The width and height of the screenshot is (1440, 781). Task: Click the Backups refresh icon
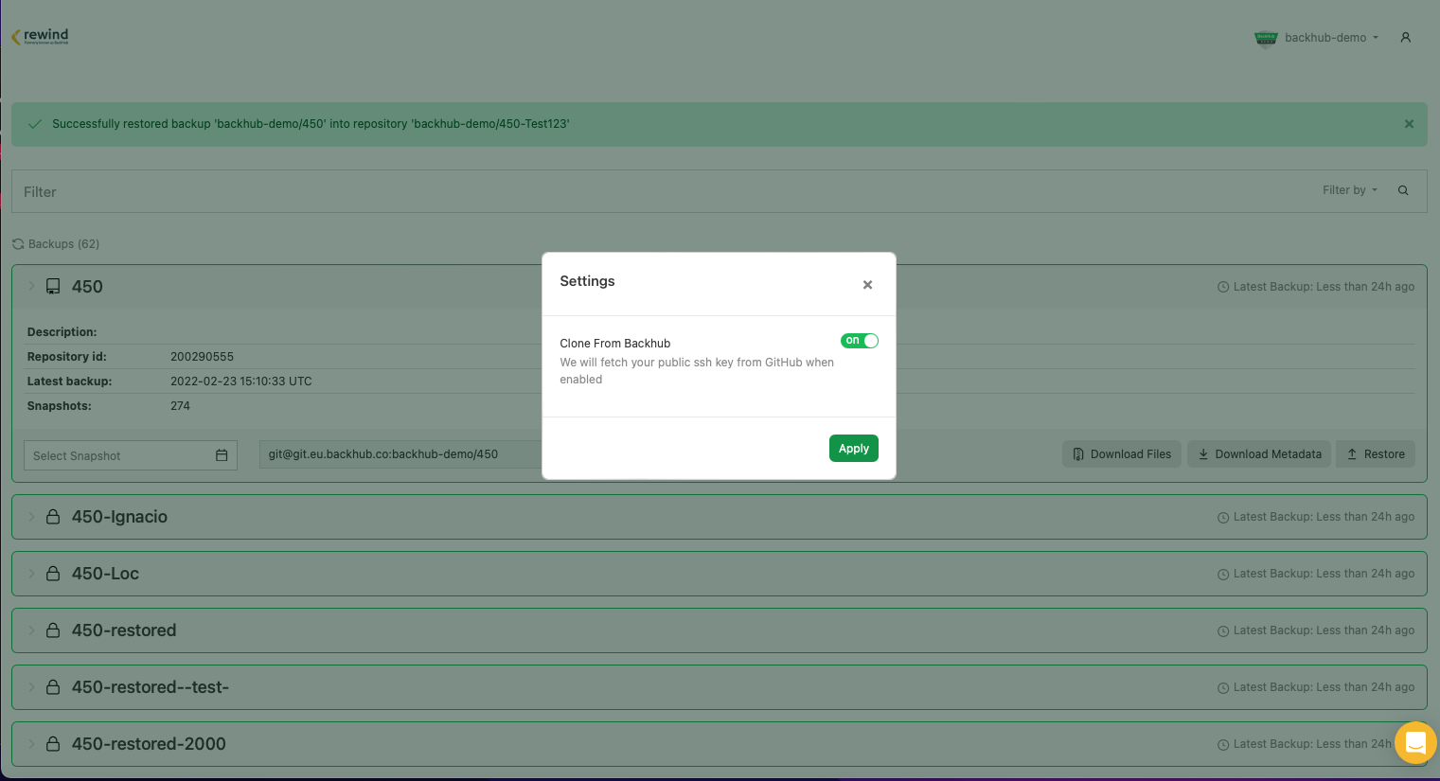(x=18, y=244)
